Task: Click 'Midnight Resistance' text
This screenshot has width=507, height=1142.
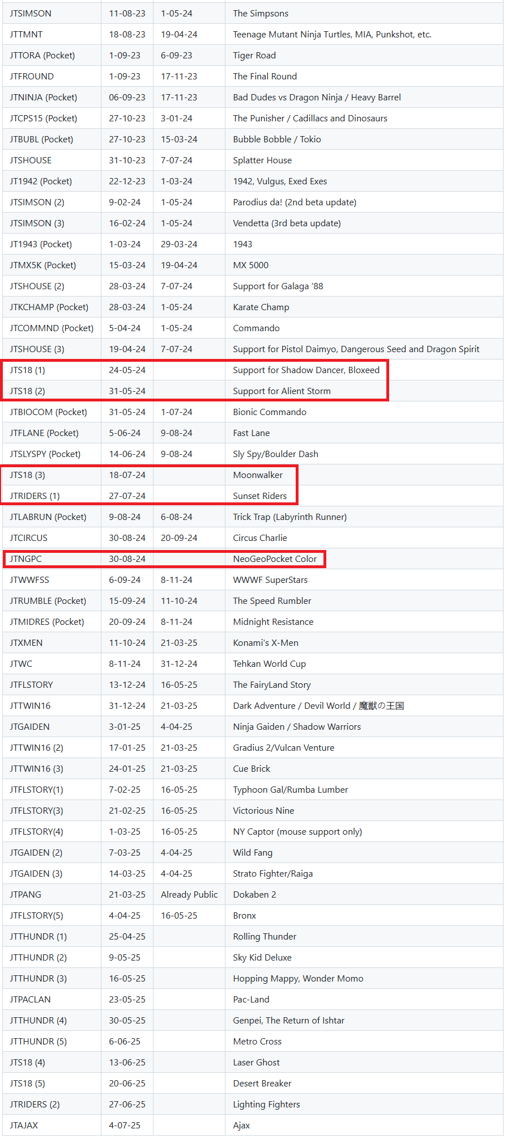Action: 273,622
